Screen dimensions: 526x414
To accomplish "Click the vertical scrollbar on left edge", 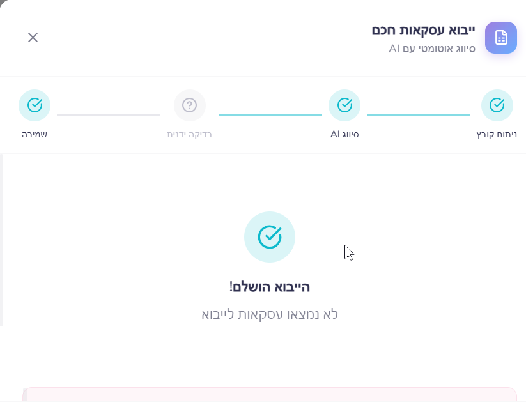I will coord(2,240).
